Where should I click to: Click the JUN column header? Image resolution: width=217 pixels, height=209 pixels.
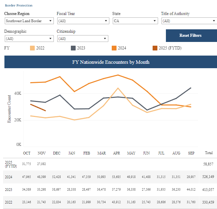click(x=146, y=153)
